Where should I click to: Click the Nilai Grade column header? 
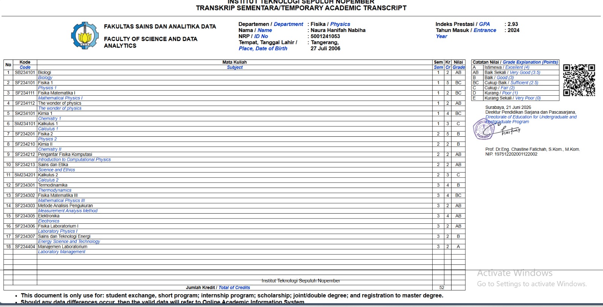tap(458, 65)
